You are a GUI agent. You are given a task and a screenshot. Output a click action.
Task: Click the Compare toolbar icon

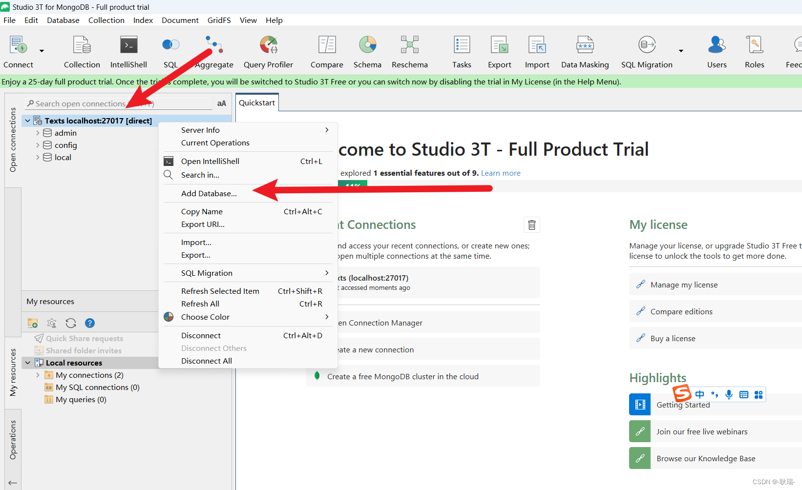(327, 45)
